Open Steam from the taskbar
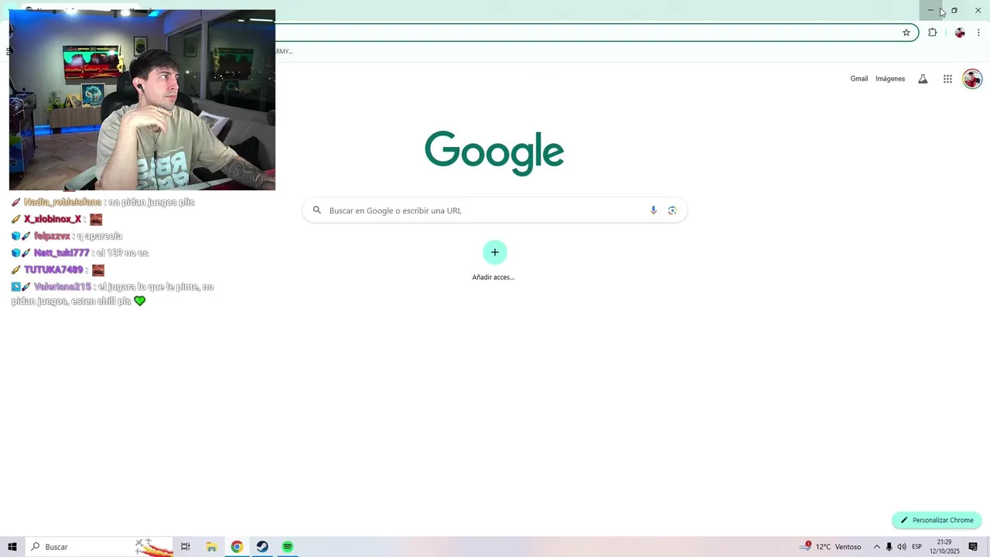The image size is (990, 557). [262, 547]
